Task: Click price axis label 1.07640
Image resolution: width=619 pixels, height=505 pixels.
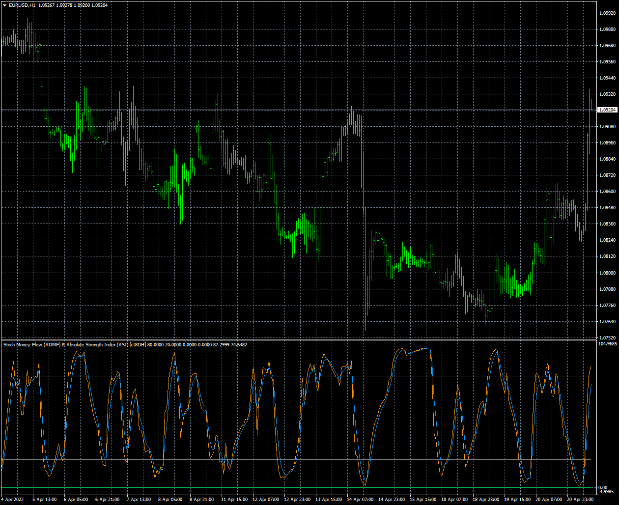Action: tap(608, 322)
